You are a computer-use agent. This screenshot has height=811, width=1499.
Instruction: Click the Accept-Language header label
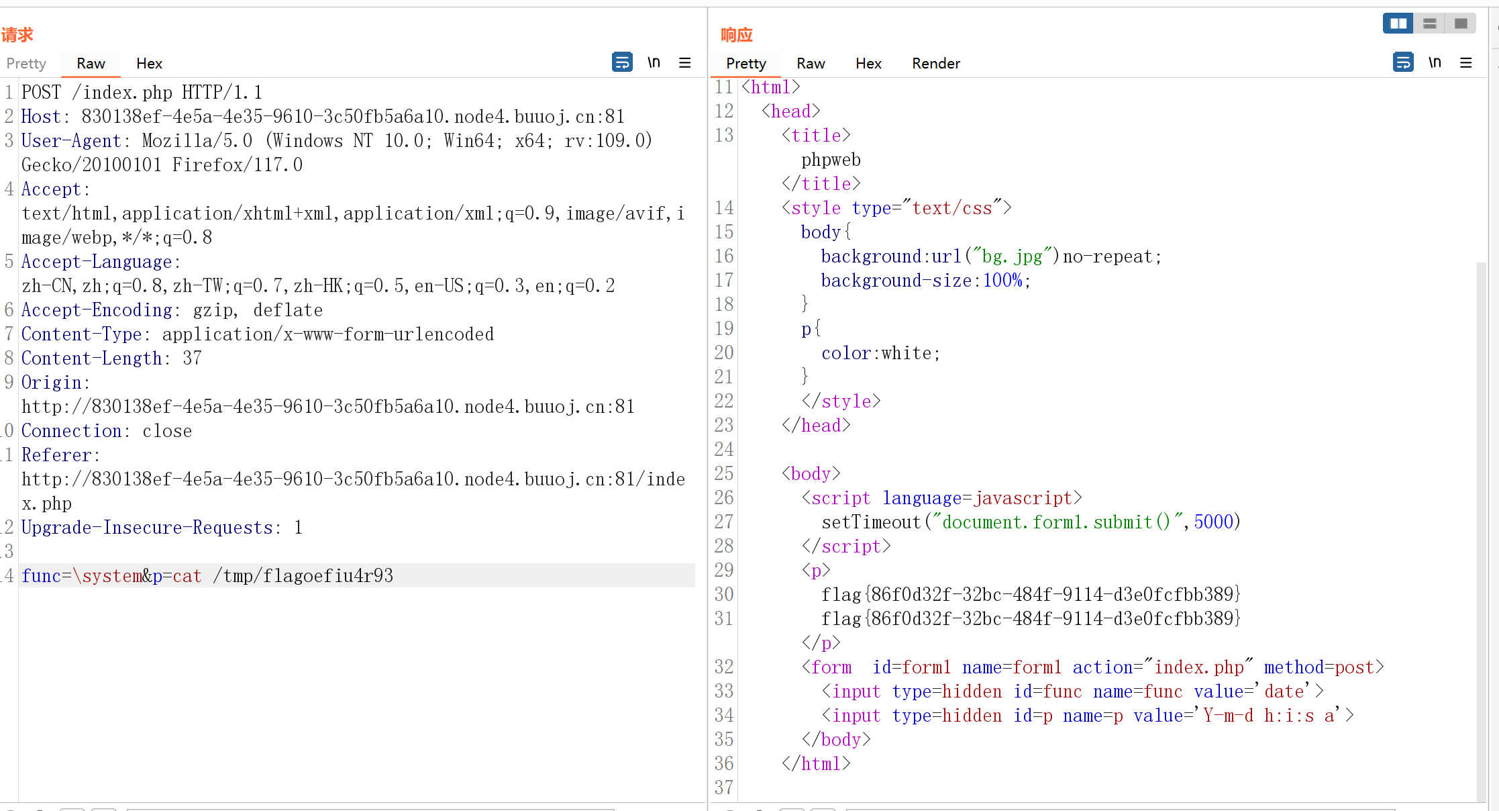pos(101,262)
